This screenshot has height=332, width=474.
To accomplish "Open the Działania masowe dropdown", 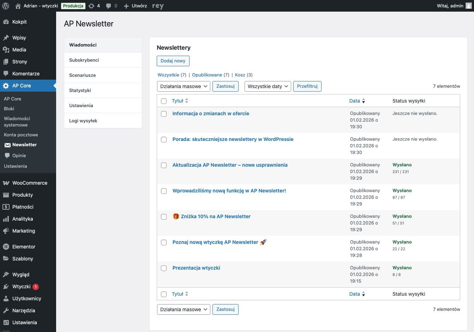I will click(183, 86).
